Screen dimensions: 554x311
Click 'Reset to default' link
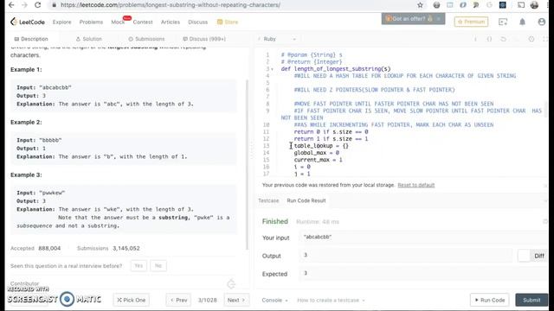[416, 185]
